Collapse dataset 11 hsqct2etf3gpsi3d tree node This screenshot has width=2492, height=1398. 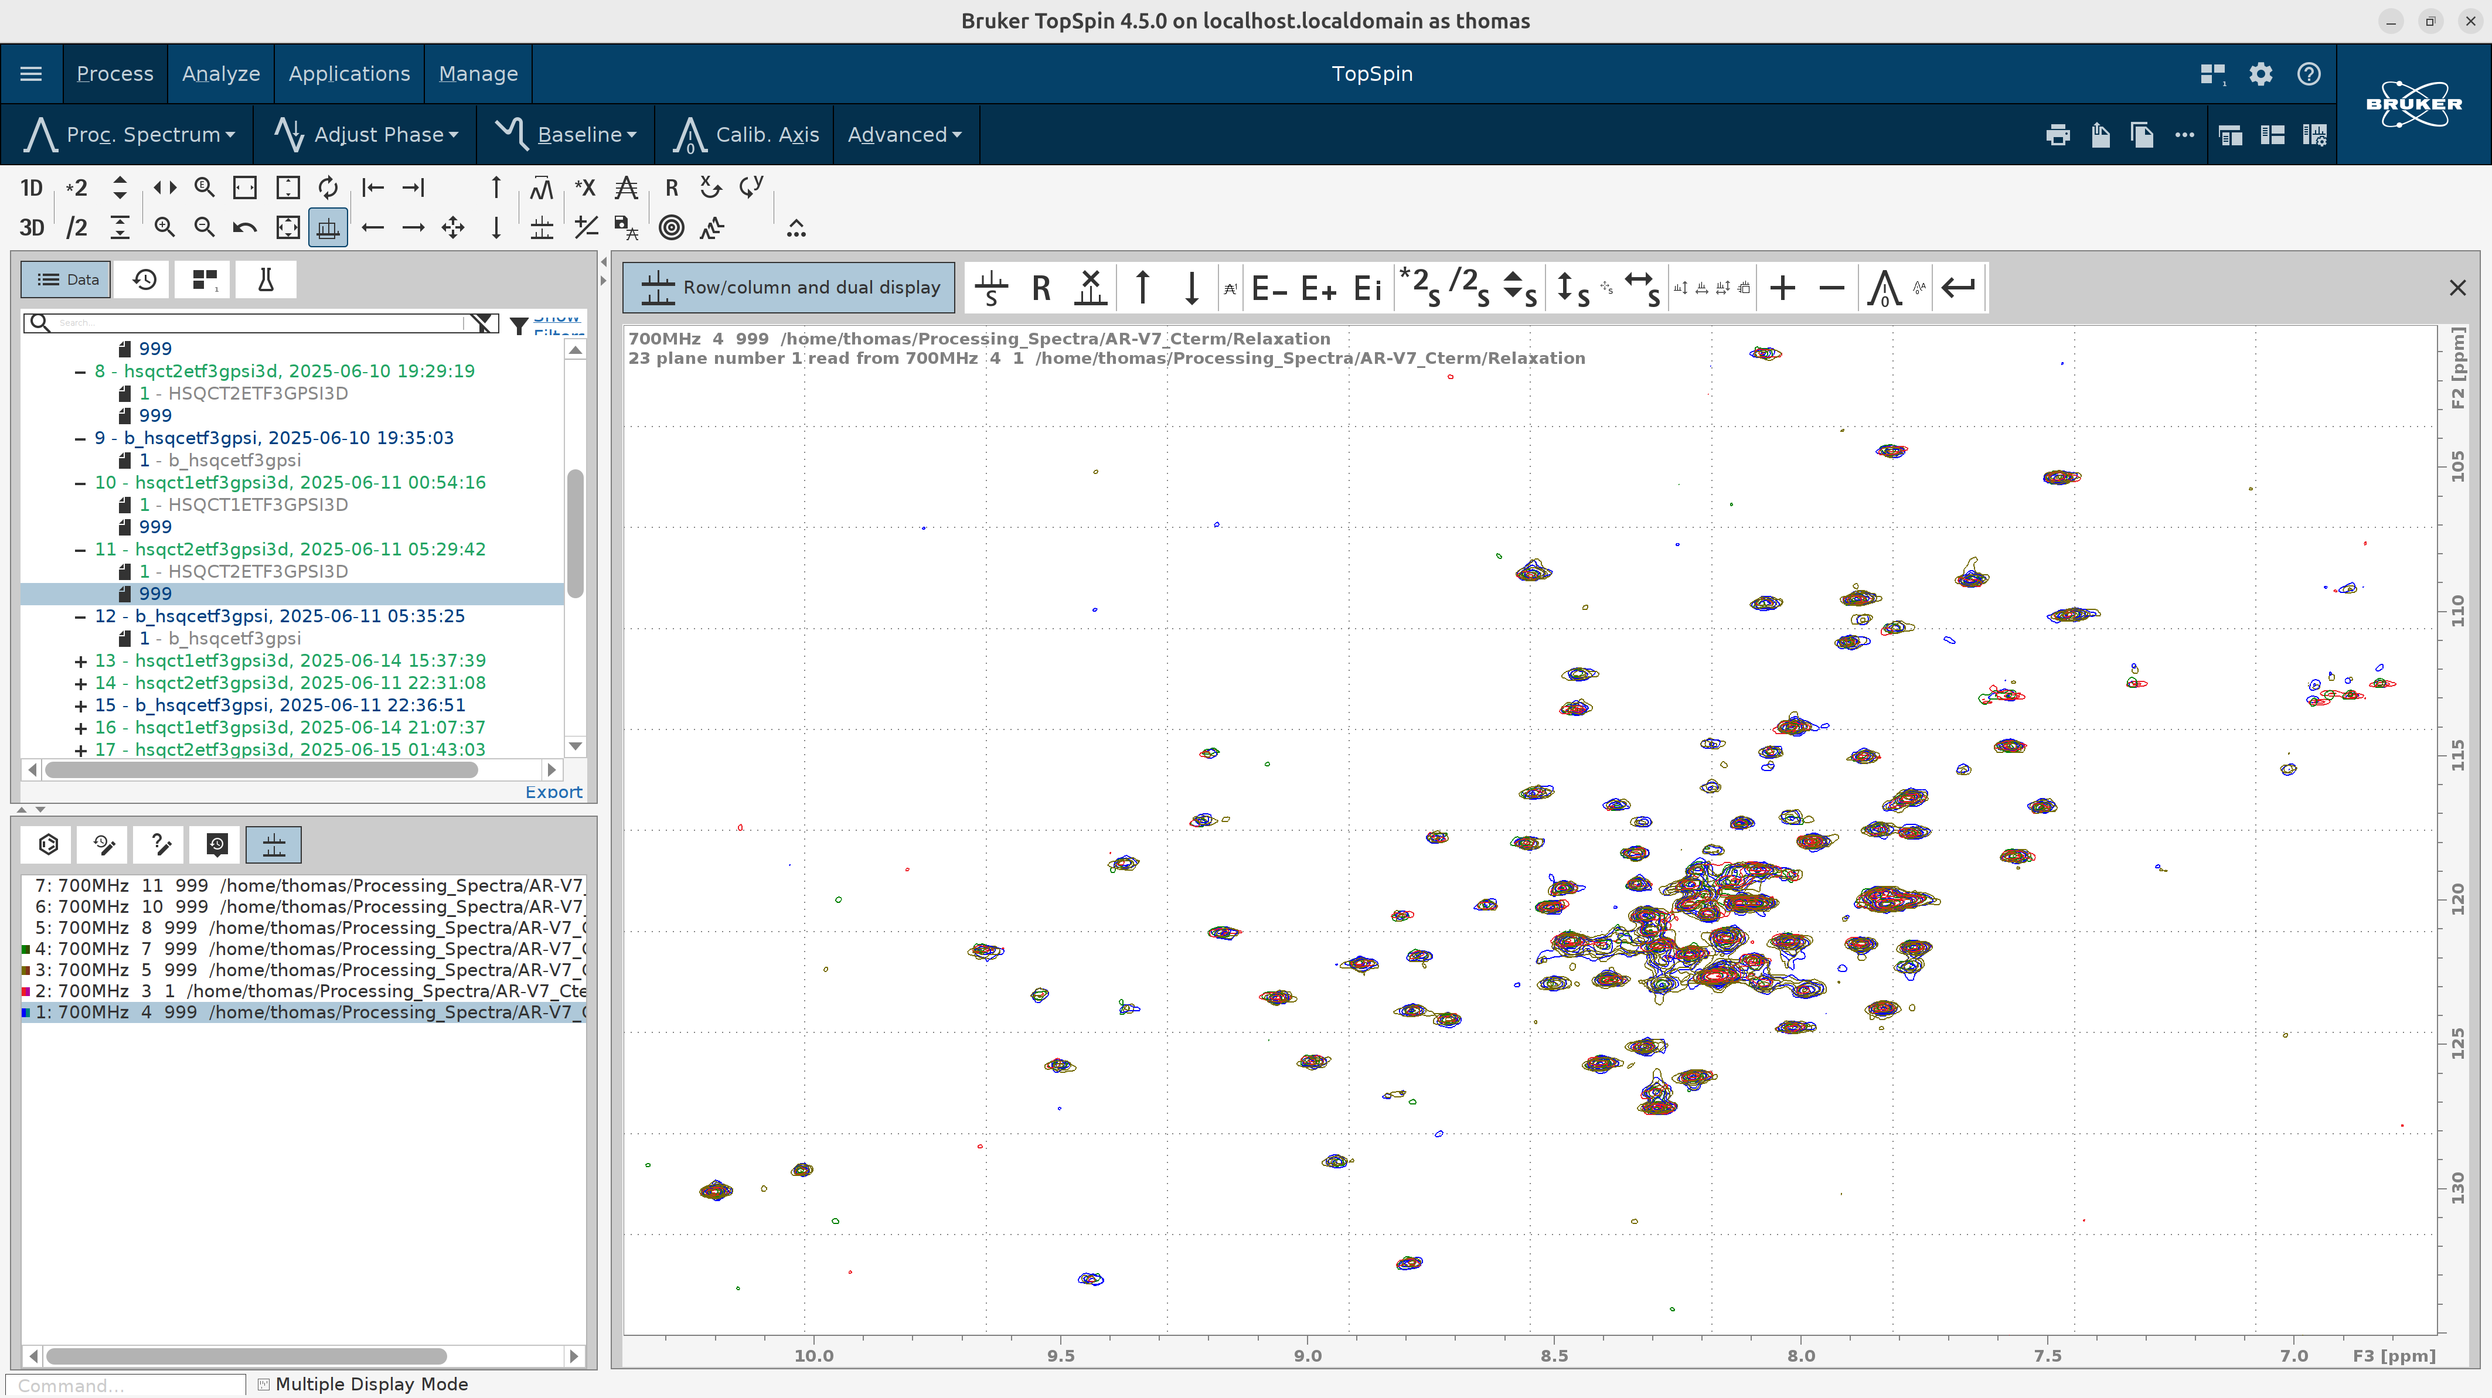(x=80, y=549)
